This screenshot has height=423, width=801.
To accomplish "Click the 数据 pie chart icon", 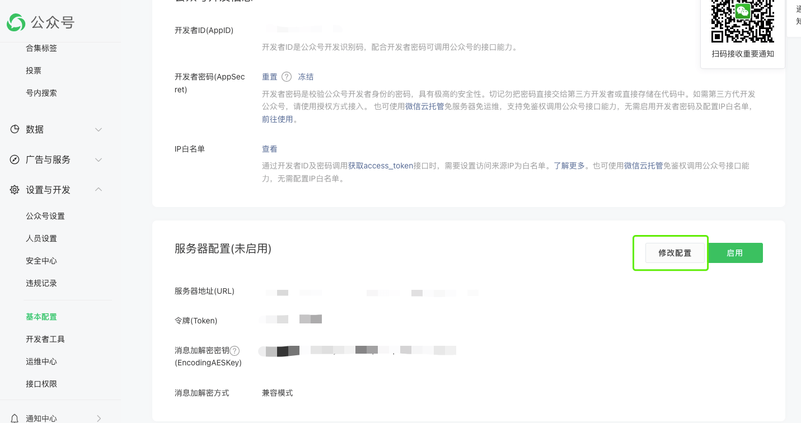I will [x=15, y=129].
